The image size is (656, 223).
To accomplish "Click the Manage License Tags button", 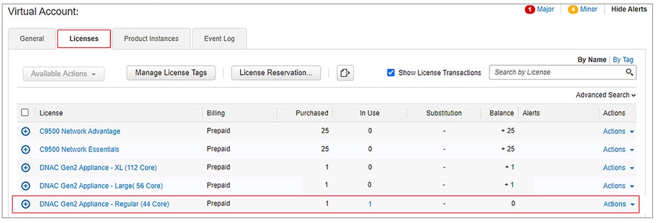I will tap(171, 73).
